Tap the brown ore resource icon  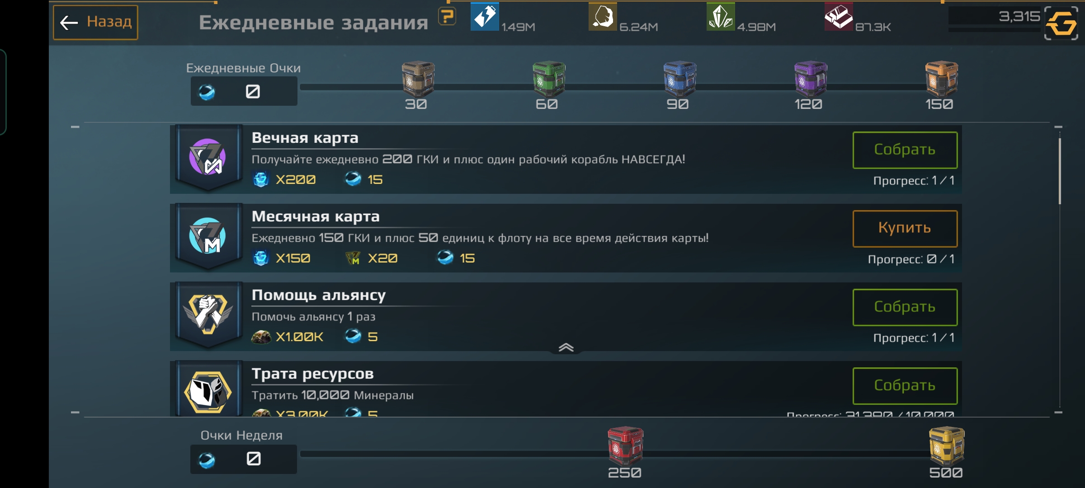tap(603, 17)
